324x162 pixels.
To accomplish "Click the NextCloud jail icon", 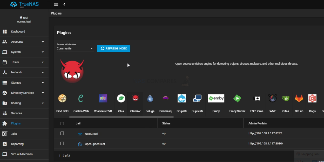I will coord(80,134).
